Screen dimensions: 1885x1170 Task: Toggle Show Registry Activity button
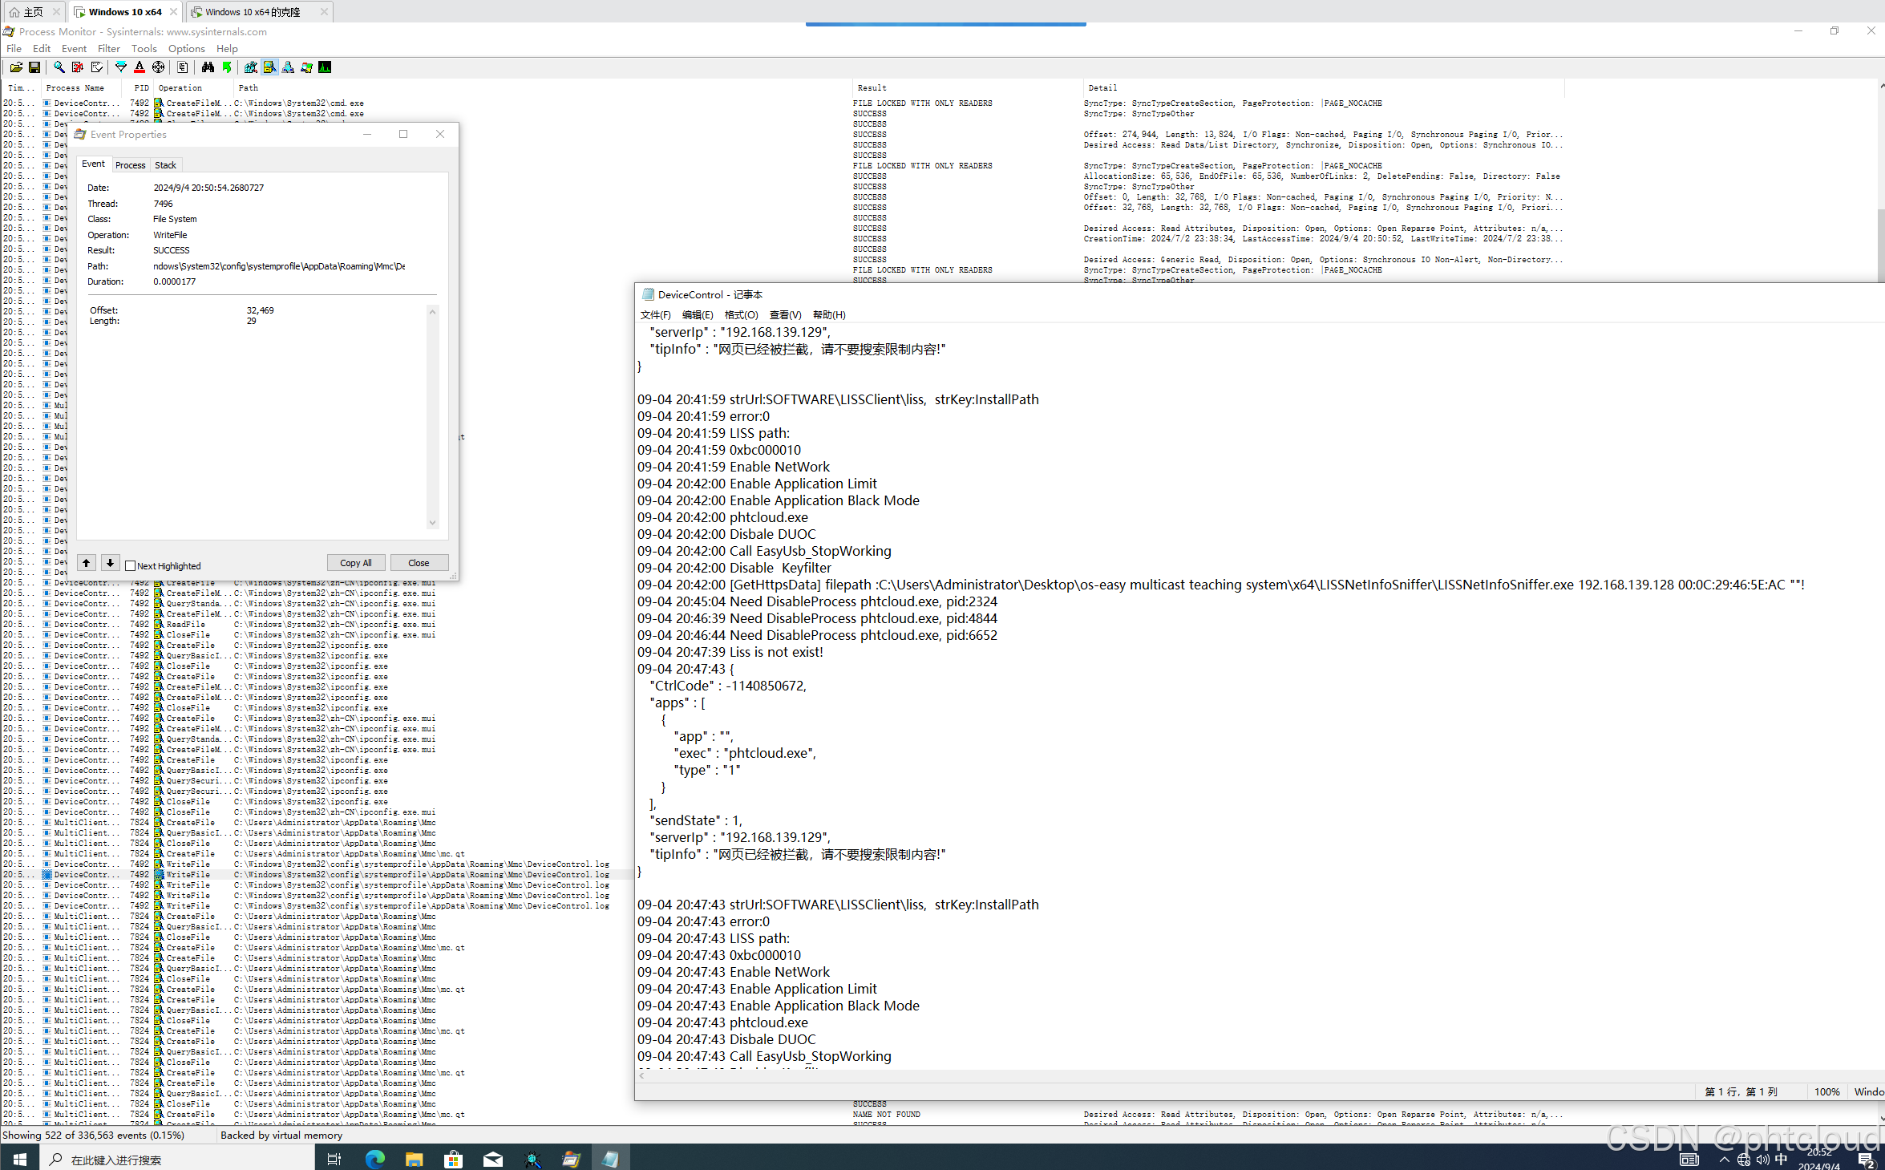pos(251,67)
